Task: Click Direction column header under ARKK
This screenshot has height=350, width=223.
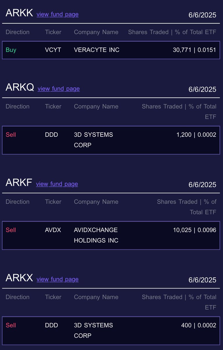Action: [17, 32]
